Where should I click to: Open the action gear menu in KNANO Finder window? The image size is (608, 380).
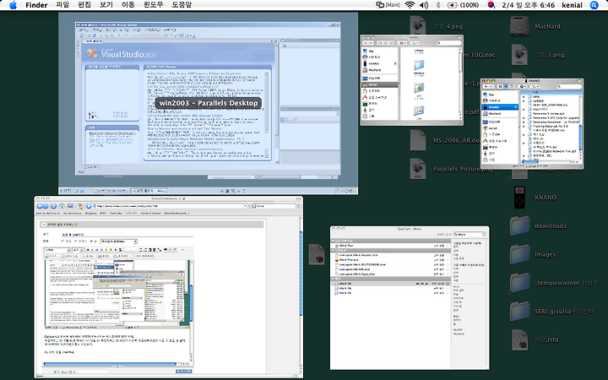tap(523, 86)
